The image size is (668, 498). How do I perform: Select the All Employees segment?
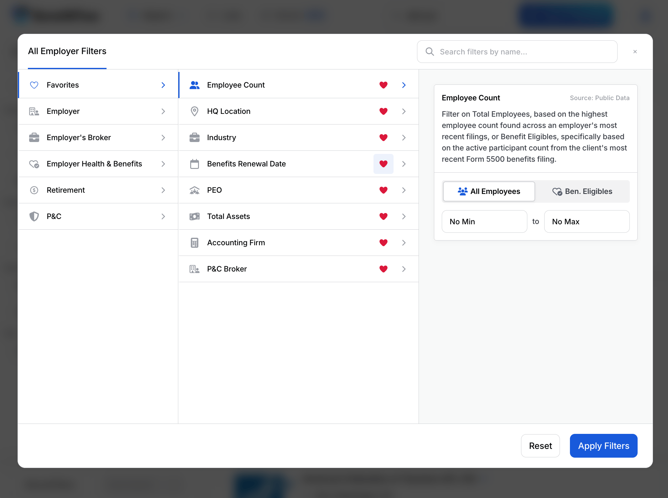pyautogui.click(x=489, y=191)
